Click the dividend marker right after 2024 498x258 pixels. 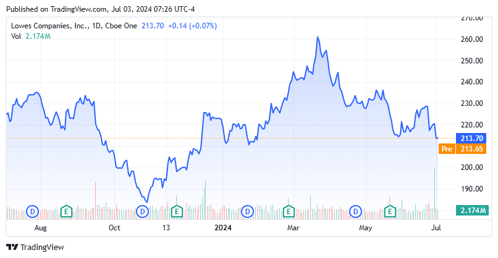247,211
